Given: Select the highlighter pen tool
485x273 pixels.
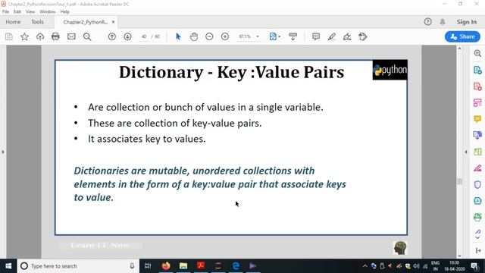Looking at the screenshot, I should (x=332, y=36).
